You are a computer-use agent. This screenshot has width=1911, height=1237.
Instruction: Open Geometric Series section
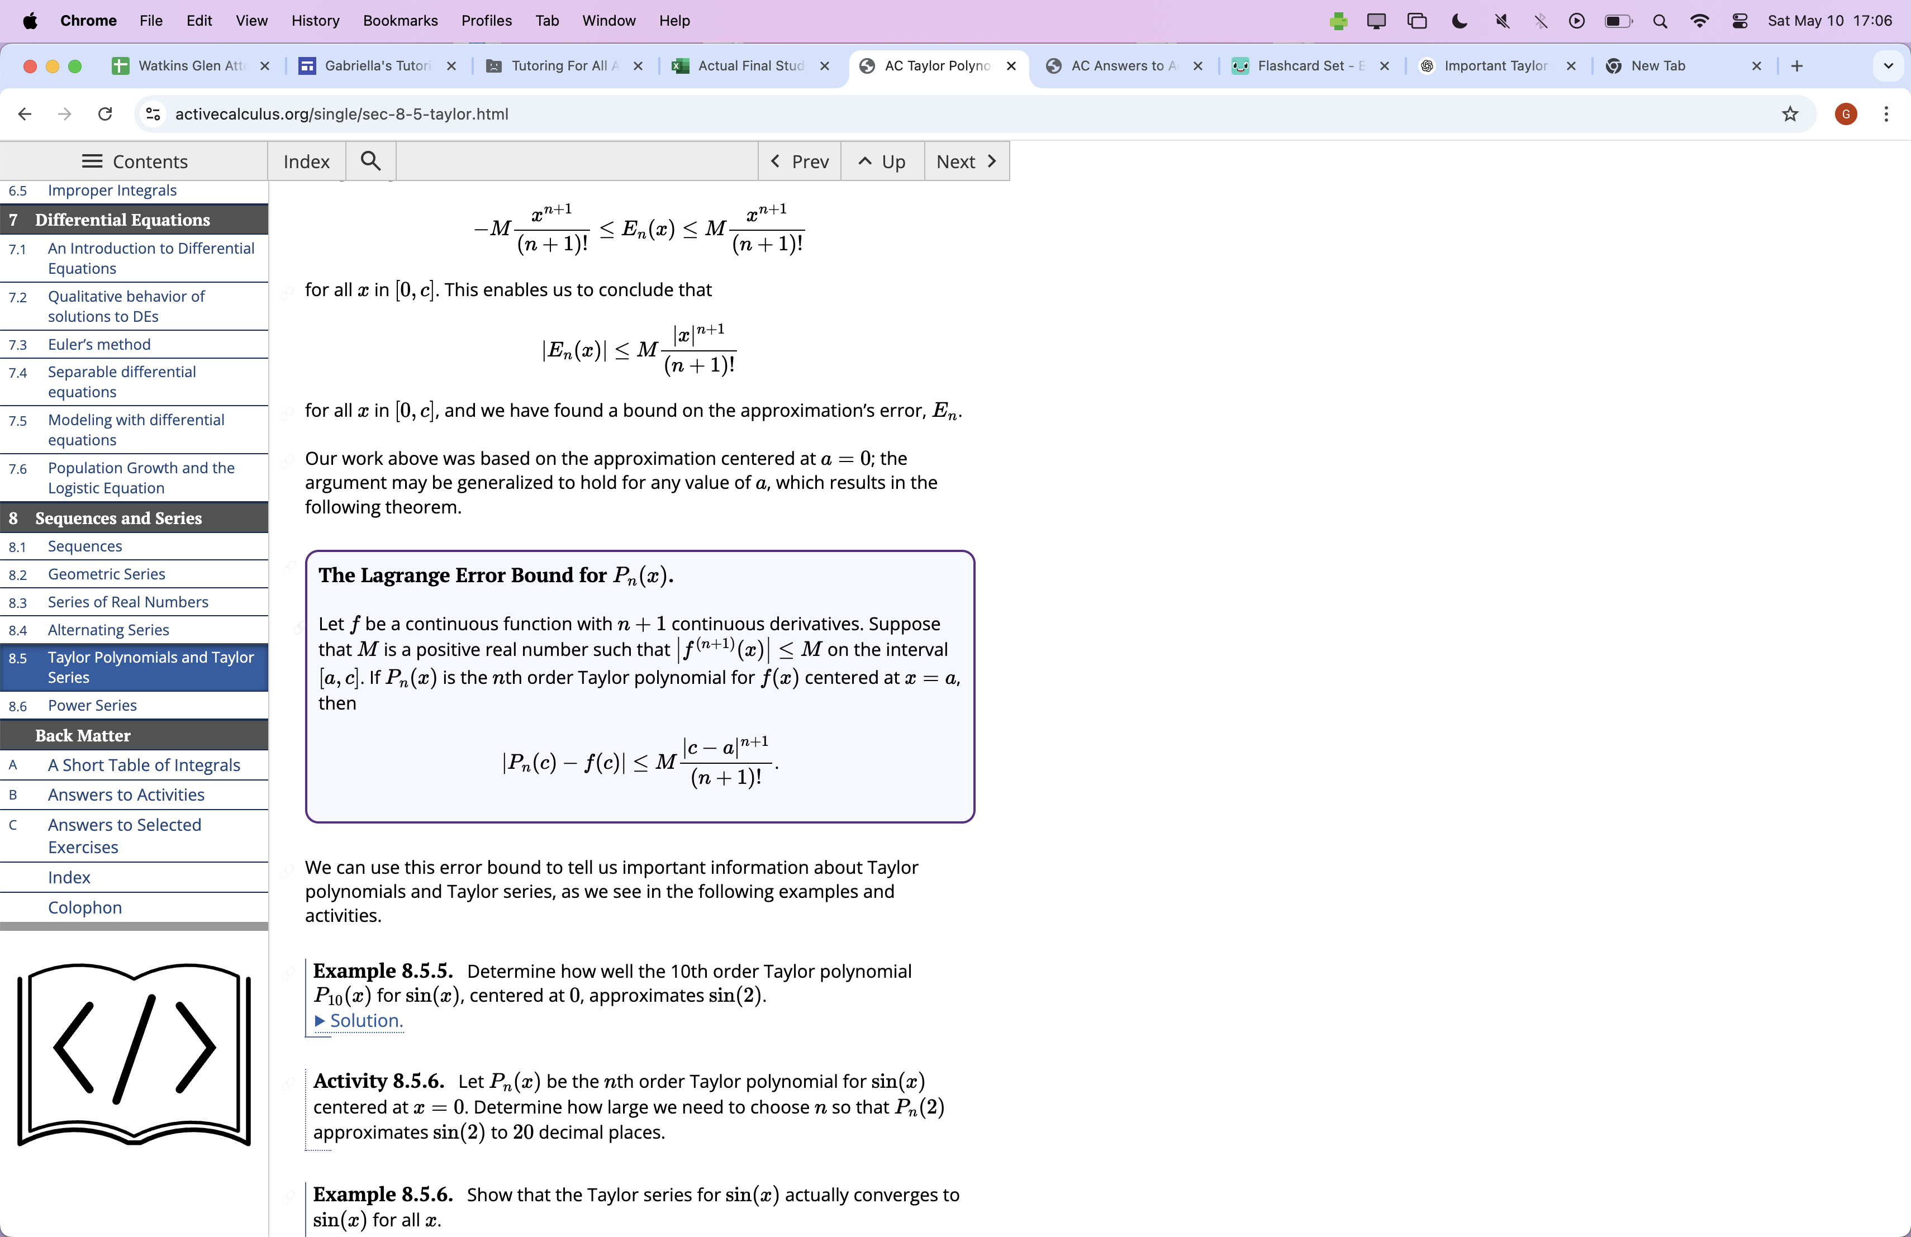[x=106, y=574]
